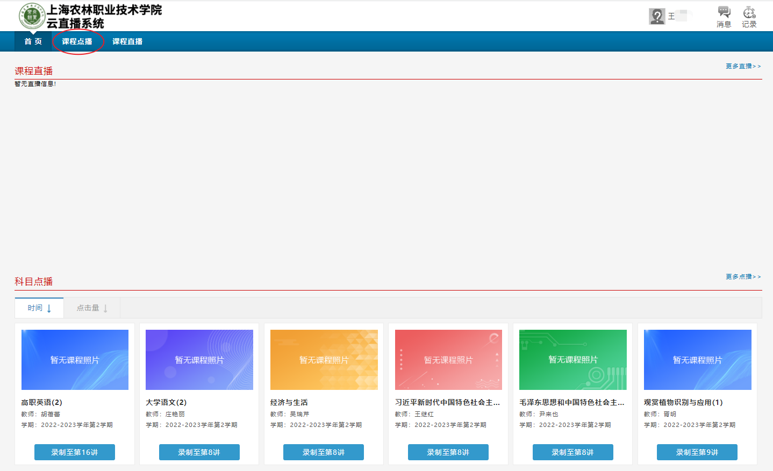Open the orange 经济与生活 course thumbnail
Screen dimensions: 773x471
click(324, 359)
